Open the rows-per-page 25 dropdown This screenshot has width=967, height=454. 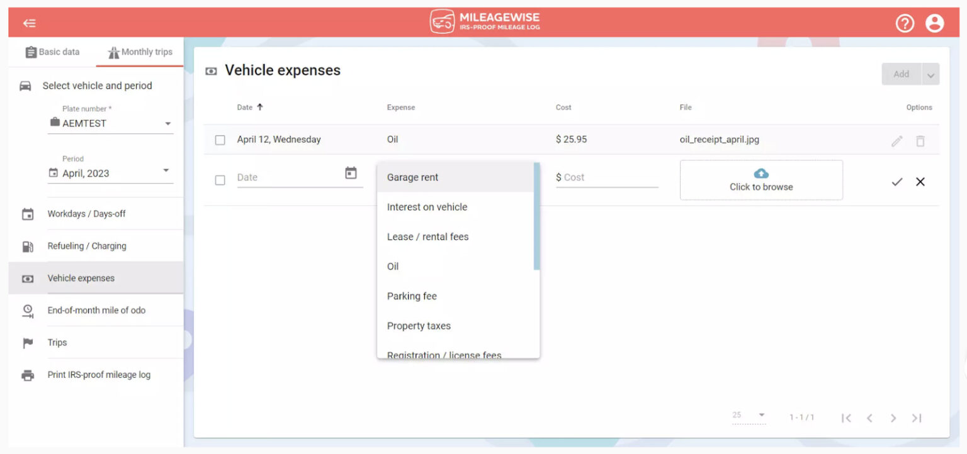coord(749,415)
